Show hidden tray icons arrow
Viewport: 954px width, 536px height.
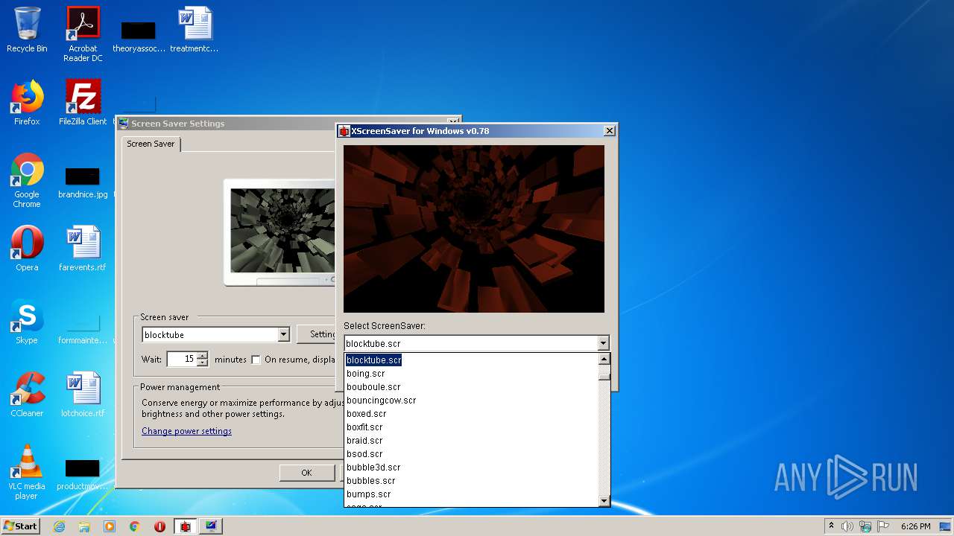pos(831,526)
